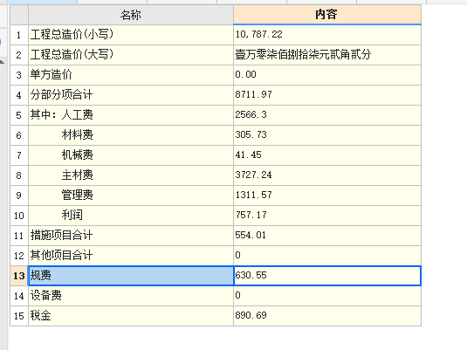Select row header number 15

point(19,316)
